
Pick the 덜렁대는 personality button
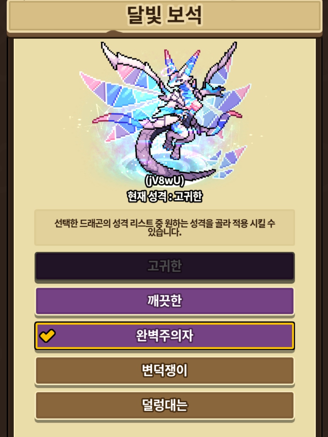pyautogui.click(x=164, y=405)
